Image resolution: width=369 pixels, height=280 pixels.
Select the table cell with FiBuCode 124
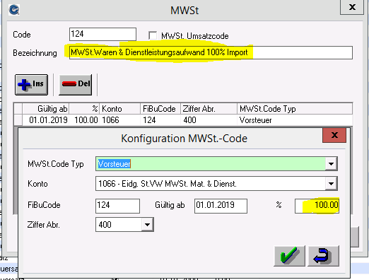point(160,120)
